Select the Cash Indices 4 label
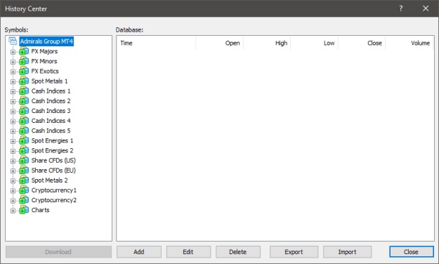The height and width of the screenshot is (264, 439). pyautogui.click(x=51, y=121)
